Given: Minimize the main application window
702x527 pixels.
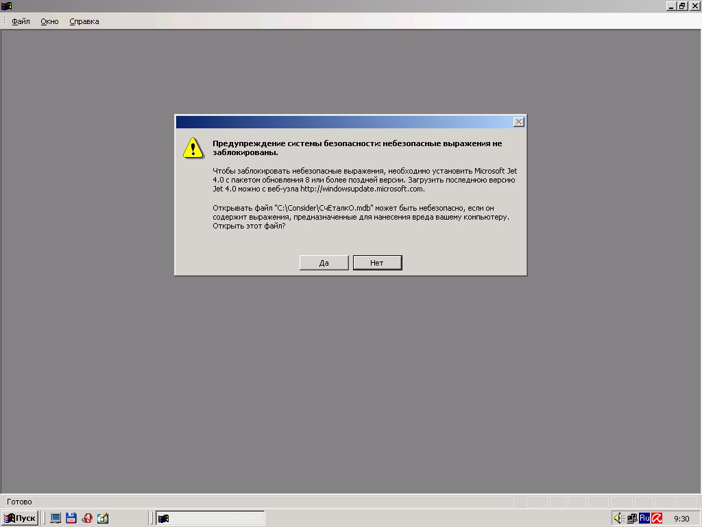Looking at the screenshot, I should (x=671, y=5).
